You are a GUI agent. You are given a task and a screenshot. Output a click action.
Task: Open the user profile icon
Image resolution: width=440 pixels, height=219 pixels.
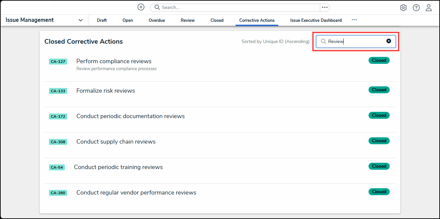[x=429, y=8]
